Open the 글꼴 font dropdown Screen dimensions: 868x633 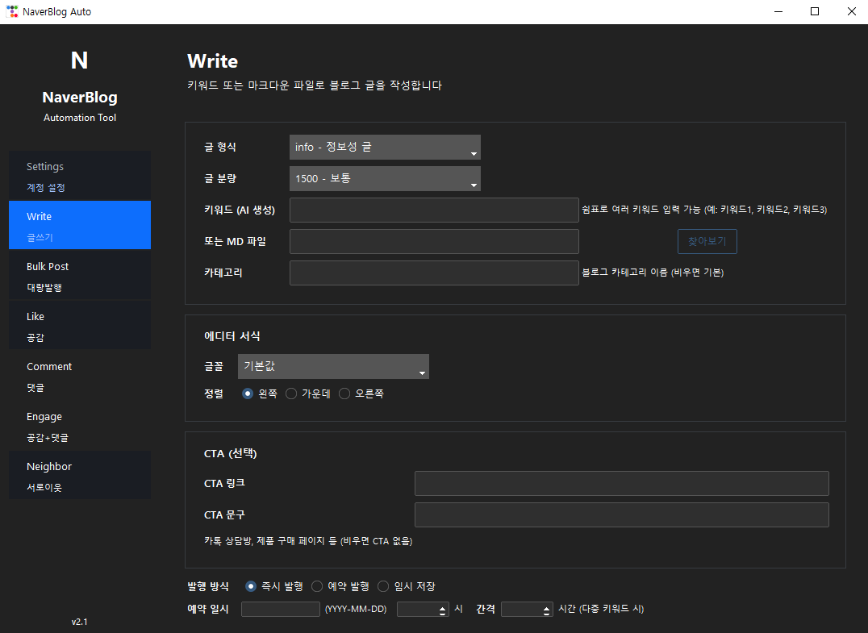[x=333, y=366]
